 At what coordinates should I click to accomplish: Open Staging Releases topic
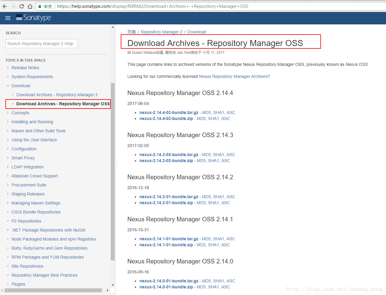pyautogui.click(x=28, y=194)
